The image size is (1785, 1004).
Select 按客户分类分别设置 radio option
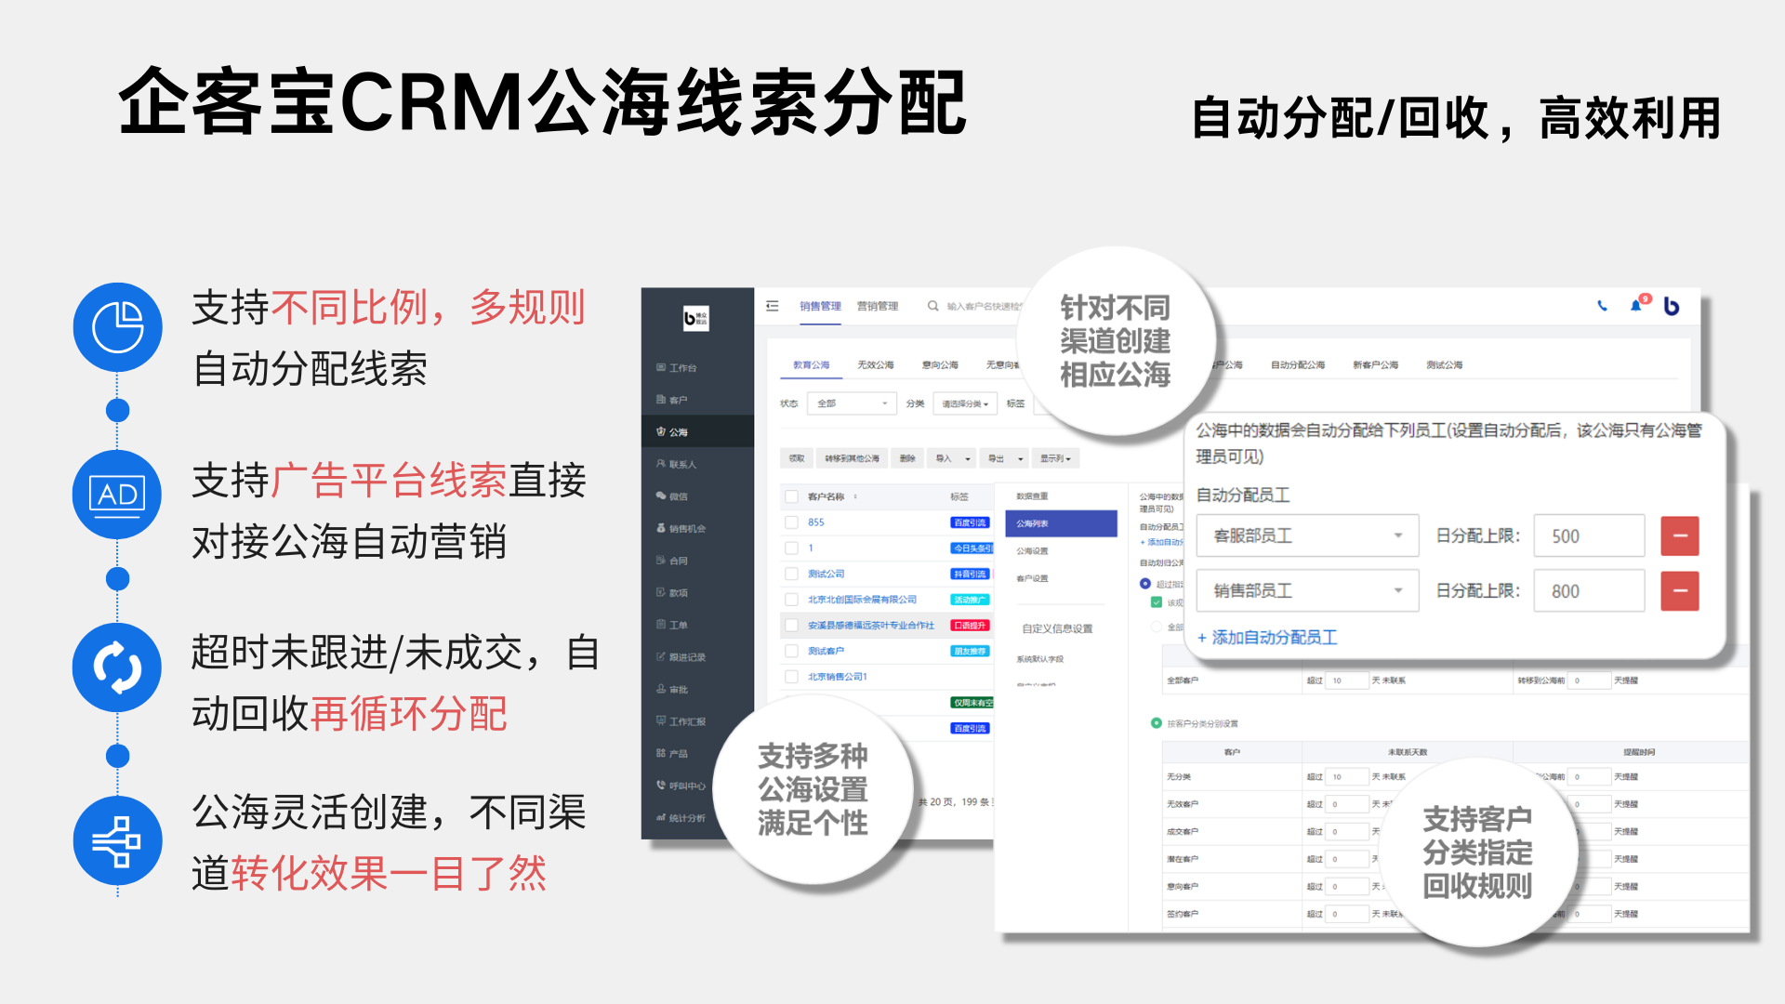pos(1157,723)
